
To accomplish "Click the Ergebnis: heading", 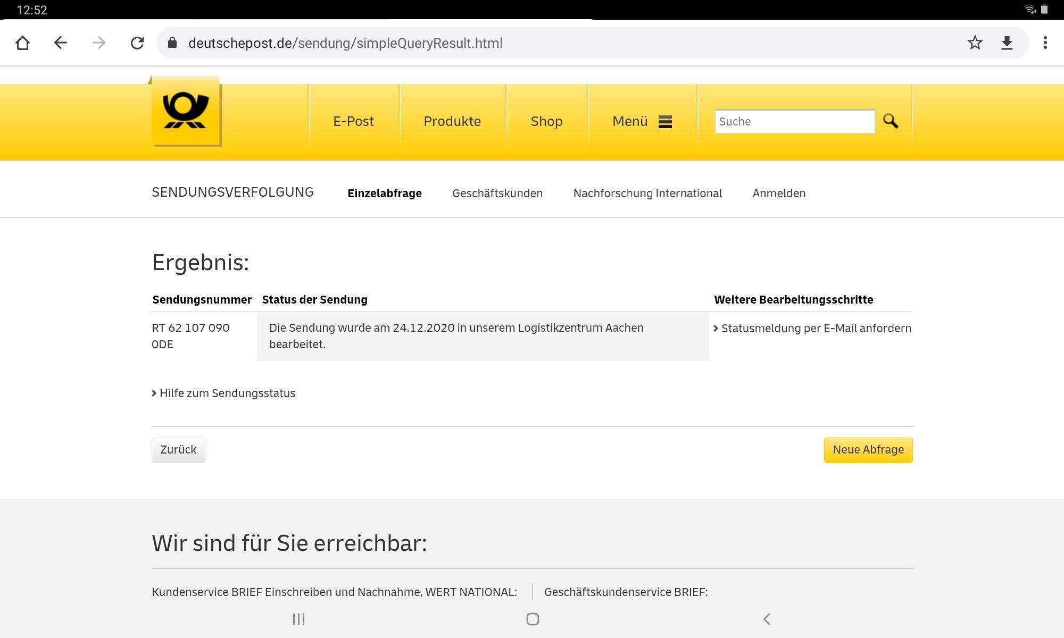I will [201, 263].
